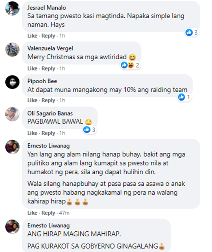Click the Ernesto Liwanag name on the last comment
212x252 pixels.
[x=48, y=225]
